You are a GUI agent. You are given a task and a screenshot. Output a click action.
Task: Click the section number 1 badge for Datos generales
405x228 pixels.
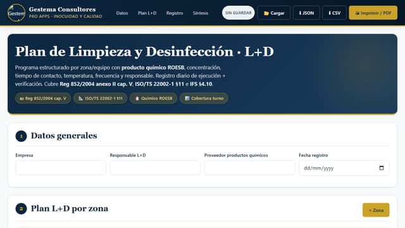point(21,136)
